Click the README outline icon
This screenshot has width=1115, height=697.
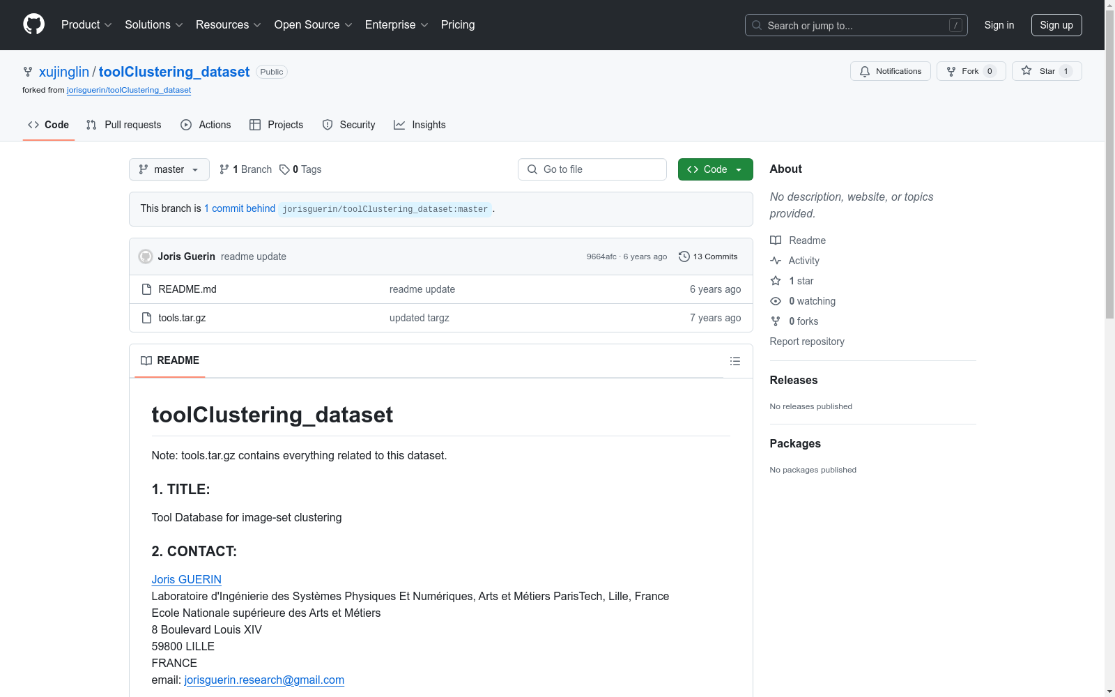click(735, 361)
